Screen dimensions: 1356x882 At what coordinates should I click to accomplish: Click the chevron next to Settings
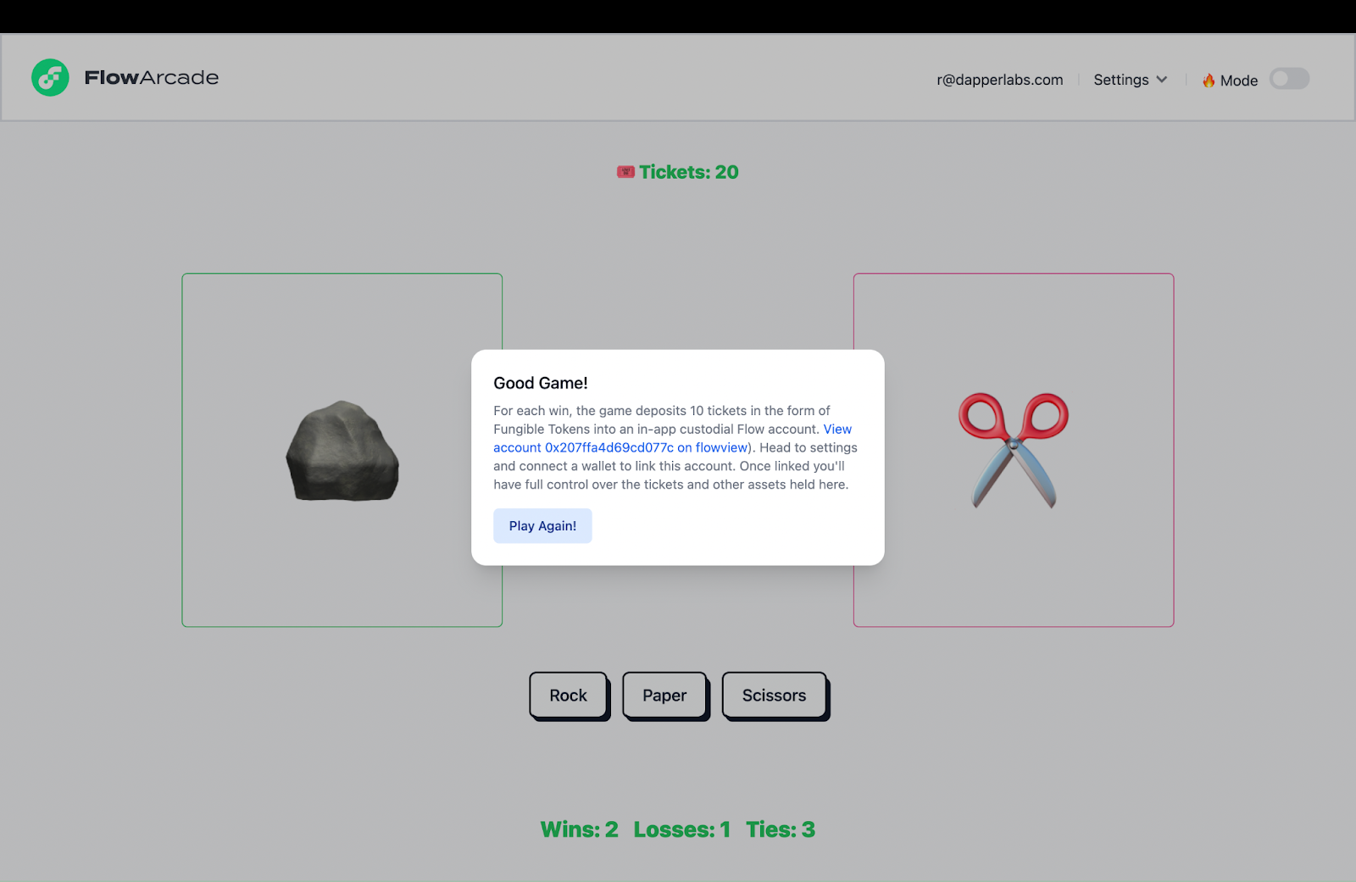(x=1162, y=80)
